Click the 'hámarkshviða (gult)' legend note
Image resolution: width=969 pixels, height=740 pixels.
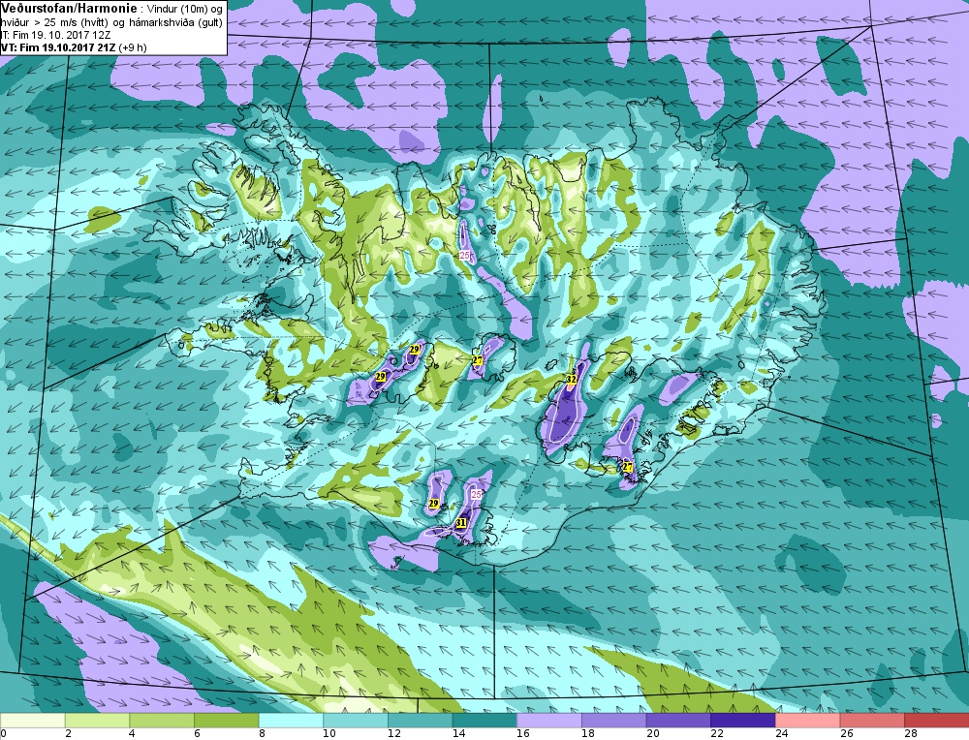click(174, 23)
